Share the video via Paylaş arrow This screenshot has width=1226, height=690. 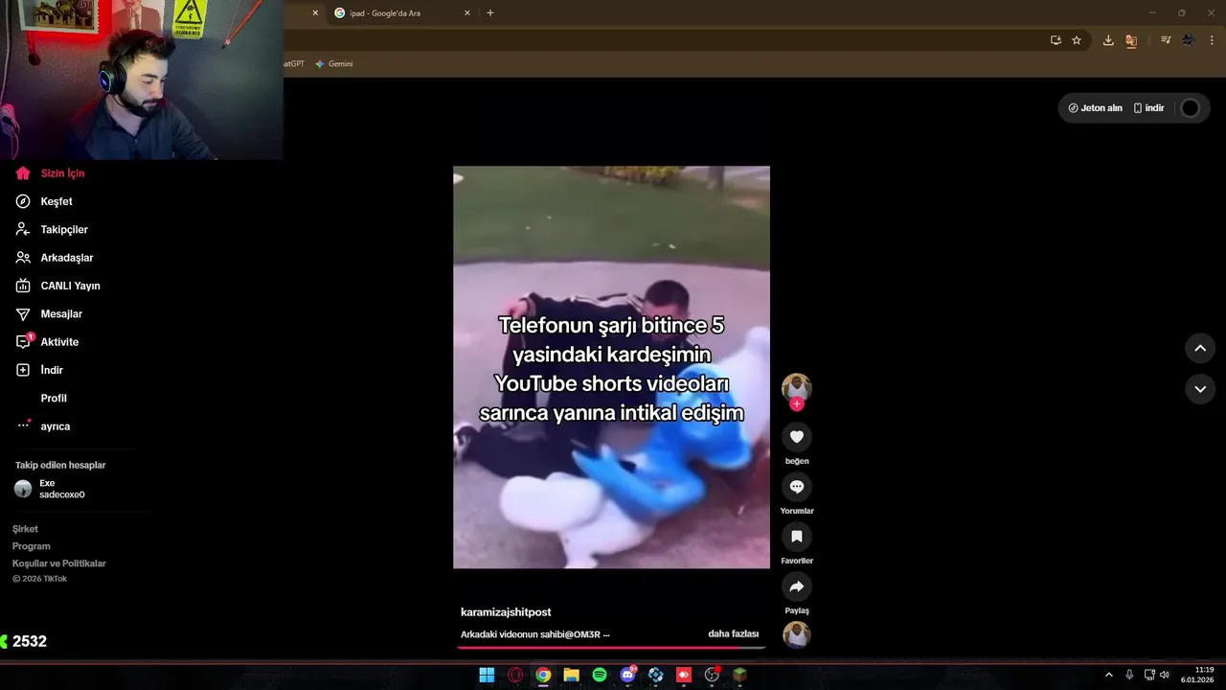click(796, 586)
